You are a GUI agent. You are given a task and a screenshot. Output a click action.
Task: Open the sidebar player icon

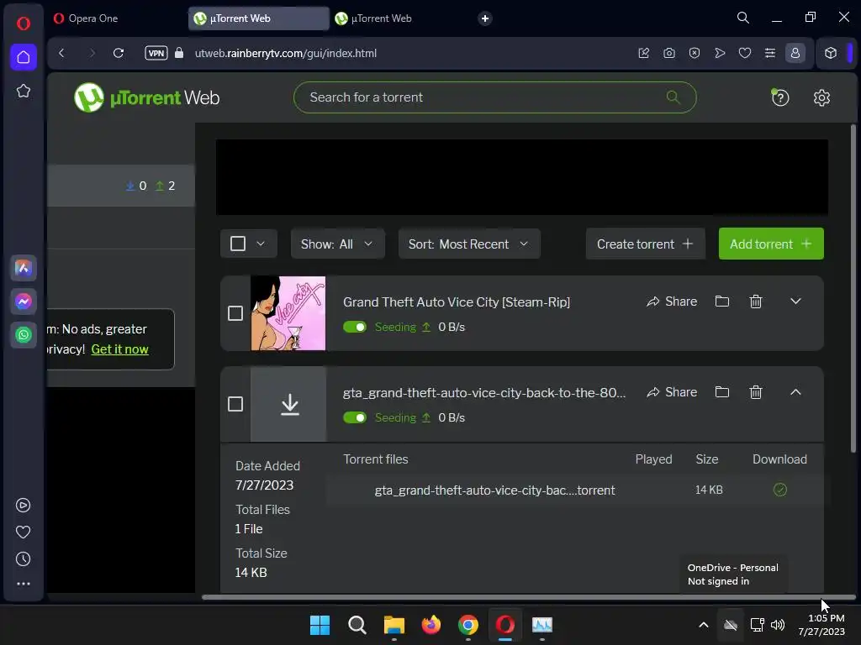click(x=23, y=505)
